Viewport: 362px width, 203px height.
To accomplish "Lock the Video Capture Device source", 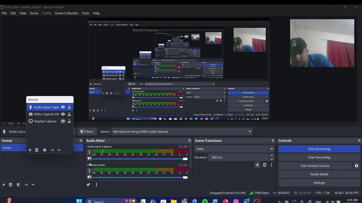I will (x=69, y=114).
